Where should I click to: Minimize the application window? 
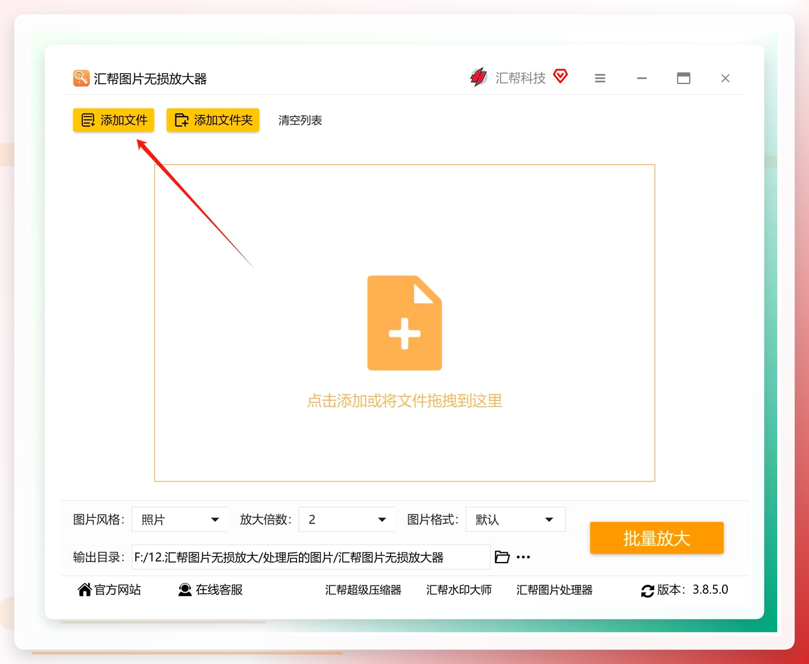point(642,78)
